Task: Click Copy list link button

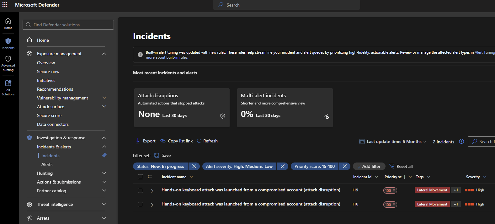Action: tap(177, 141)
